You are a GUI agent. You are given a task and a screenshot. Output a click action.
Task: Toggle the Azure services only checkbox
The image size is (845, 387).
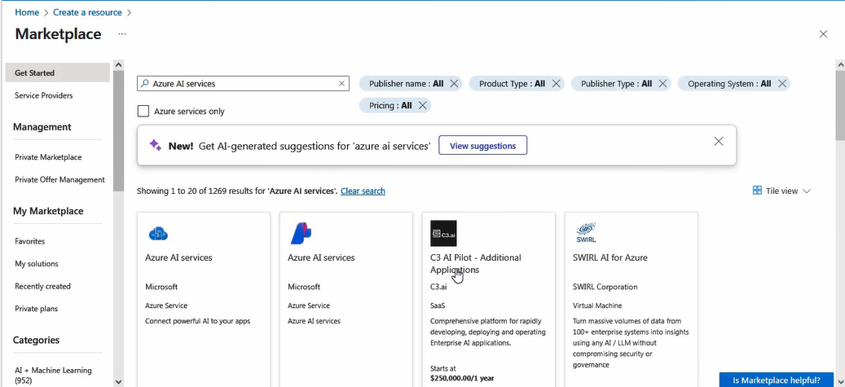(x=143, y=111)
